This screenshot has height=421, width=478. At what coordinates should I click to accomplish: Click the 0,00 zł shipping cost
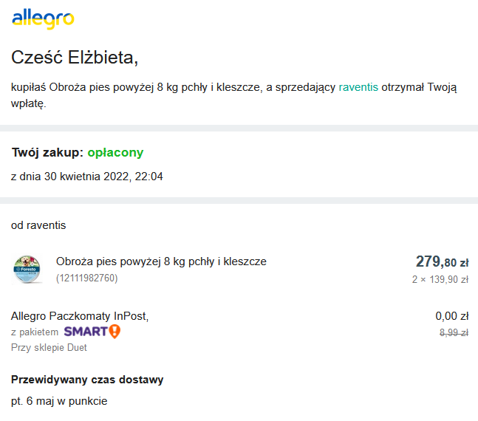click(x=452, y=316)
